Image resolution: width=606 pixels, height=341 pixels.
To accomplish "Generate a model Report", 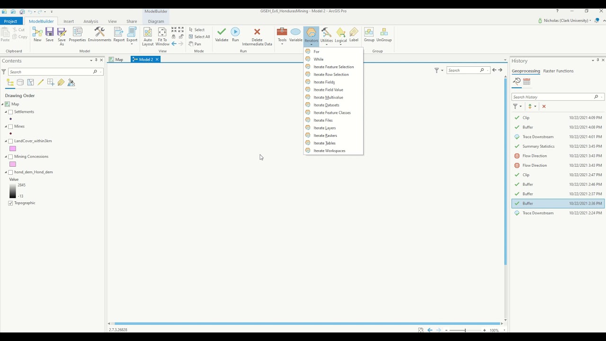I will pos(119,35).
